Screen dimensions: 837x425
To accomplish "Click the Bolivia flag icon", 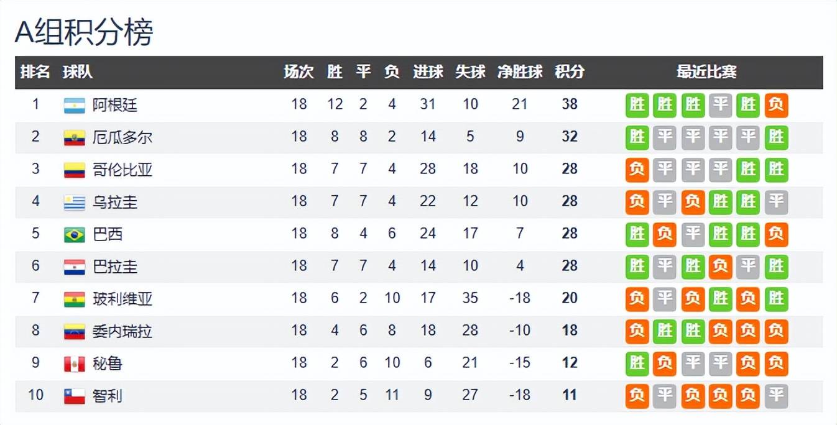I will coord(74,299).
